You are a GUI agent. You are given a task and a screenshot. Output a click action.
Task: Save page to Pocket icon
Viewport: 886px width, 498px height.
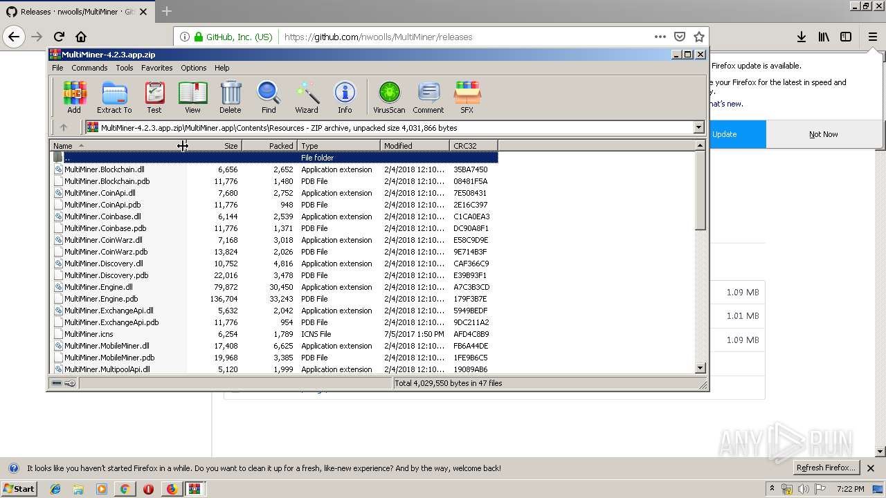(x=680, y=37)
